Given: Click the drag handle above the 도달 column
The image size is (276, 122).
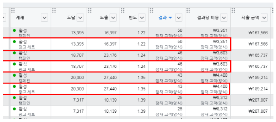Looking at the screenshot, I should (x=54, y=10).
